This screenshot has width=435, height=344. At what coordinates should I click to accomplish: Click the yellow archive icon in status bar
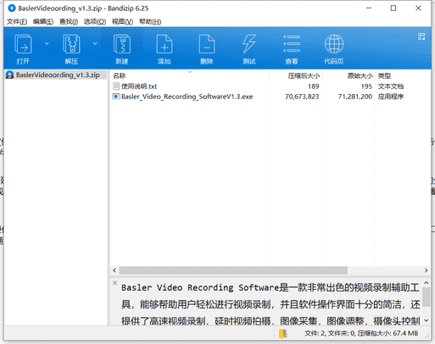click(283, 333)
